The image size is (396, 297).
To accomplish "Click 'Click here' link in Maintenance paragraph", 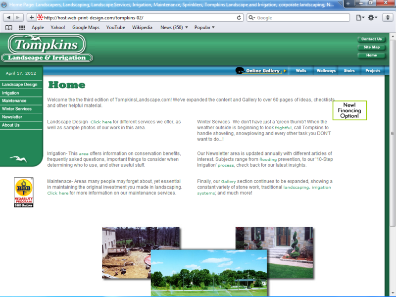I will (58, 193).
